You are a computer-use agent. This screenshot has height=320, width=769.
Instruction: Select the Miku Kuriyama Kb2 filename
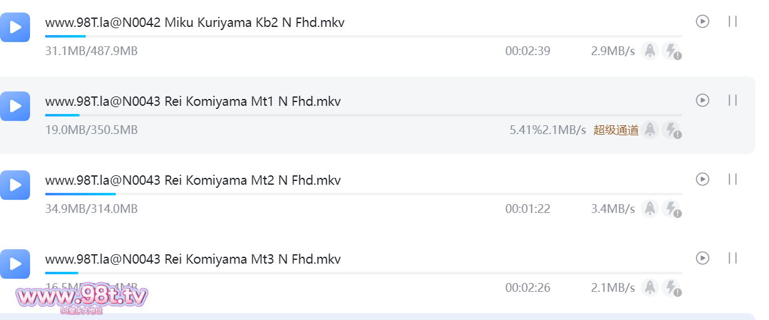point(195,23)
